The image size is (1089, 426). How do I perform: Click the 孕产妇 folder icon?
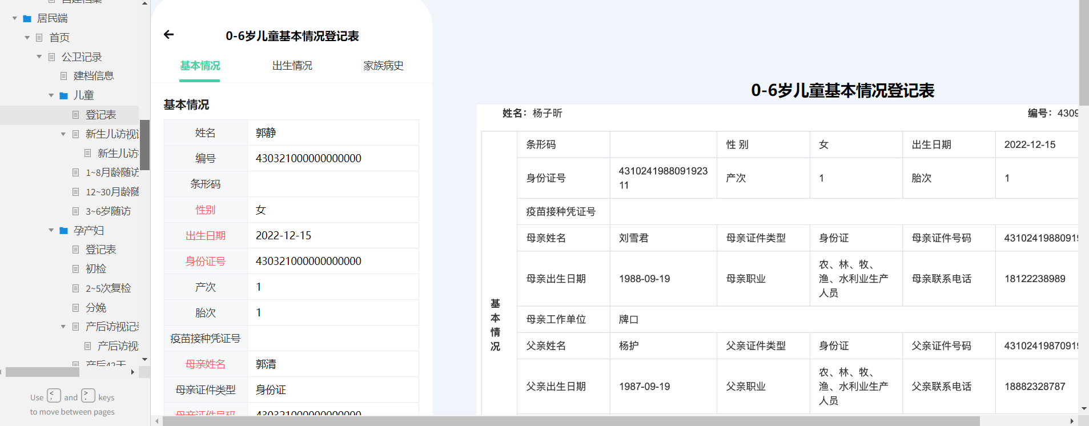[63, 231]
